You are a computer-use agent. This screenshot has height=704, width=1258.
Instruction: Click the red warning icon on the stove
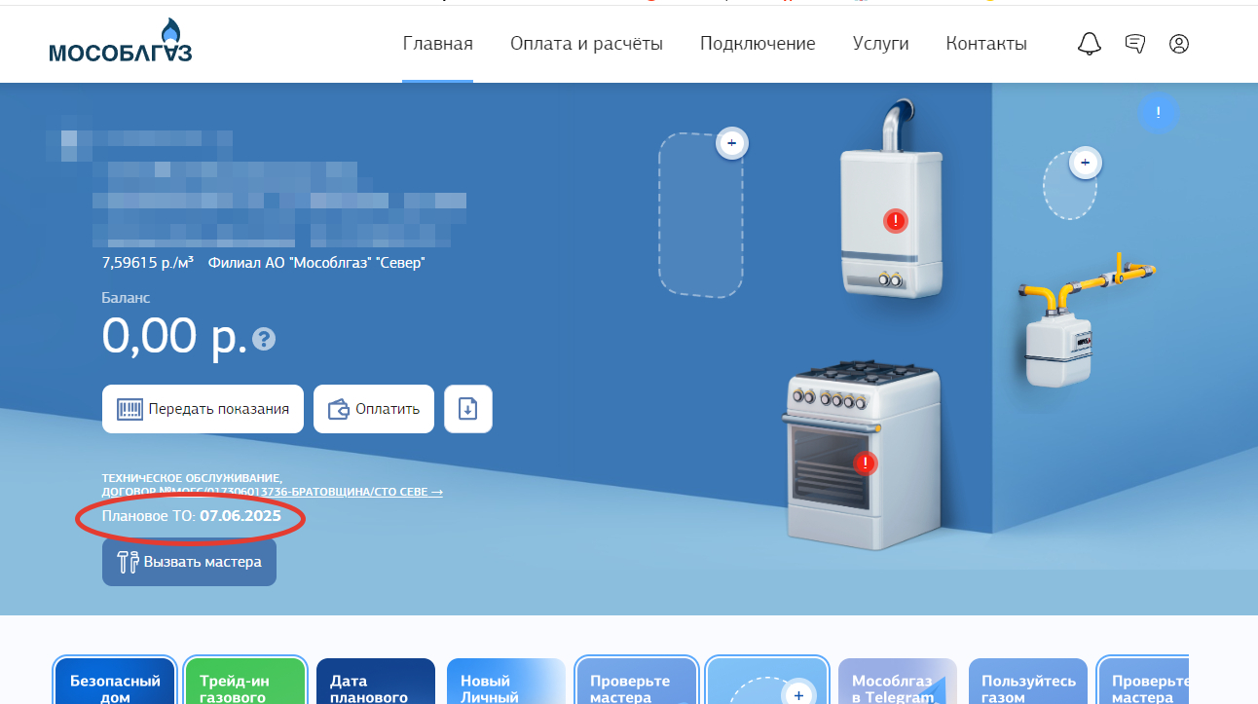[865, 463]
